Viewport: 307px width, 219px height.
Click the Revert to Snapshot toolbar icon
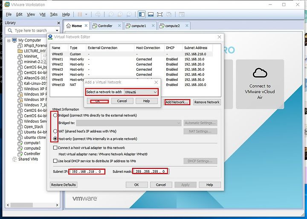pyautogui.click(x=120, y=14)
